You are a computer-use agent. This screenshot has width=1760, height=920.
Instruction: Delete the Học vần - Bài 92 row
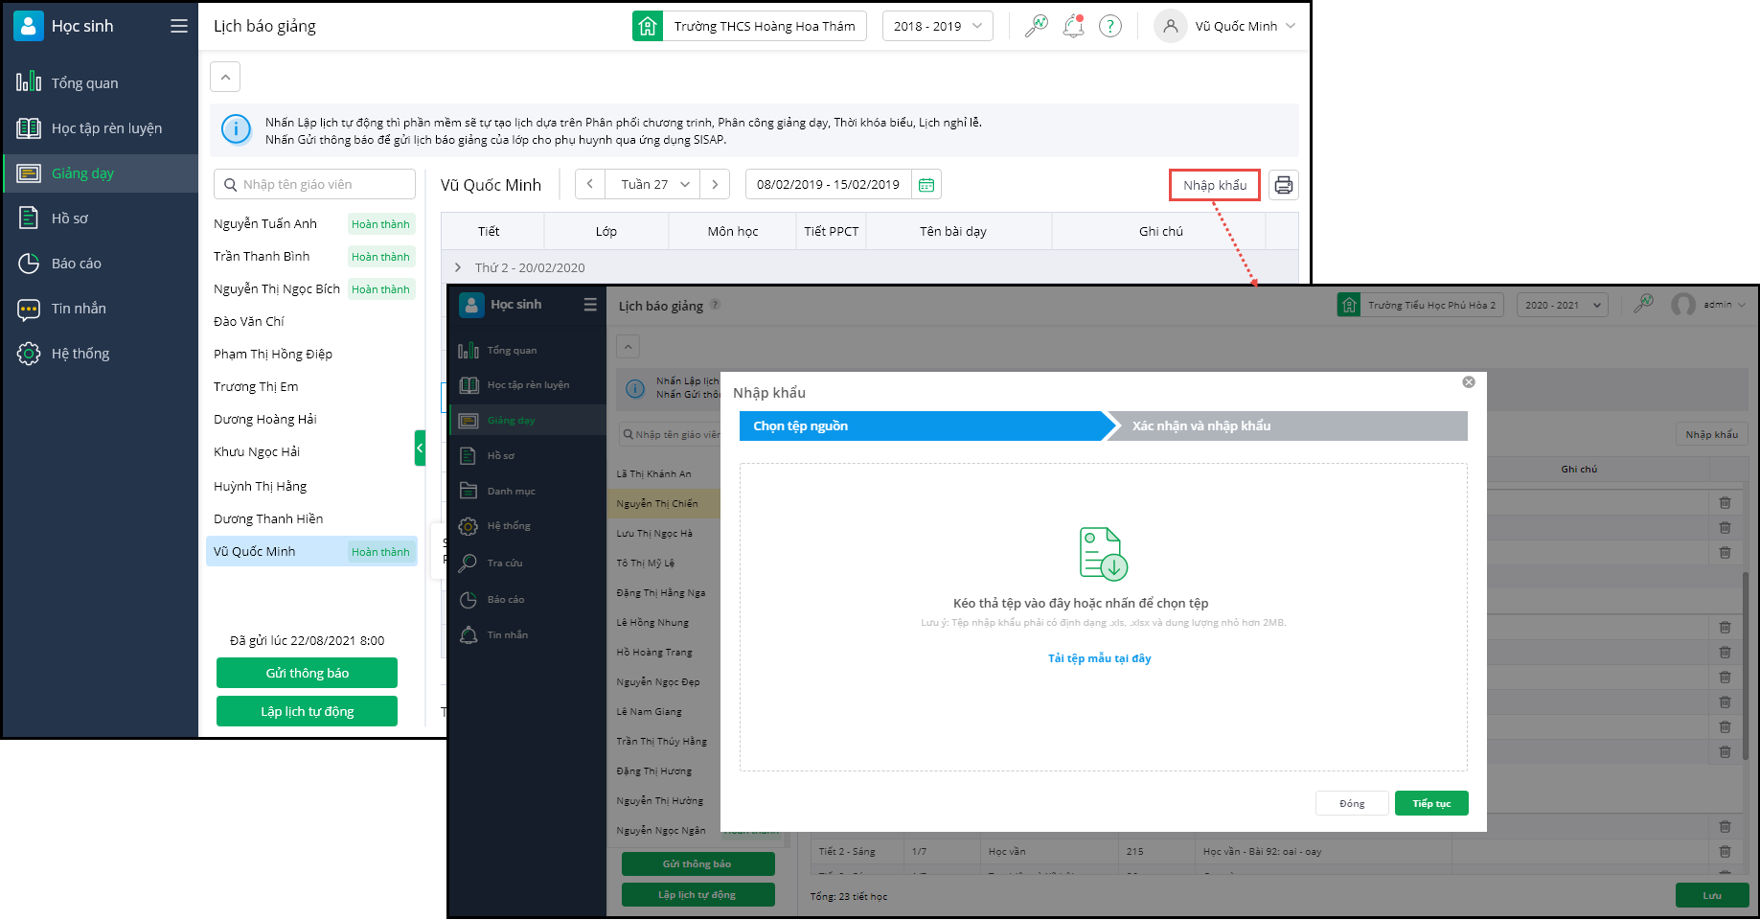1725,851
